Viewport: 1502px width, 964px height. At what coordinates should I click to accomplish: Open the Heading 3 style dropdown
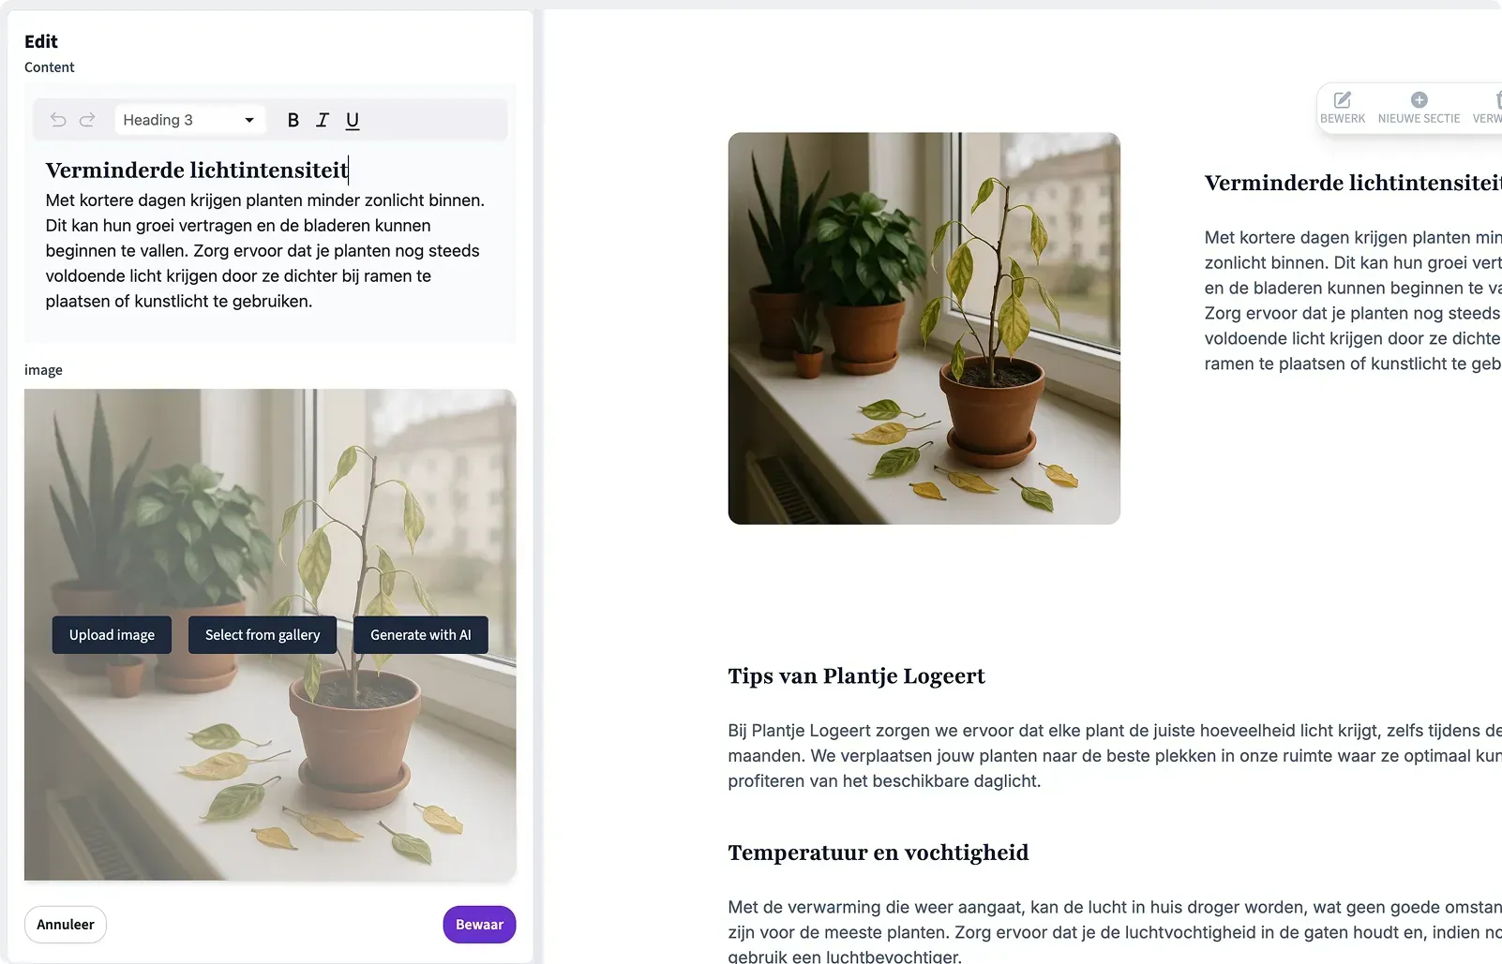(x=189, y=120)
